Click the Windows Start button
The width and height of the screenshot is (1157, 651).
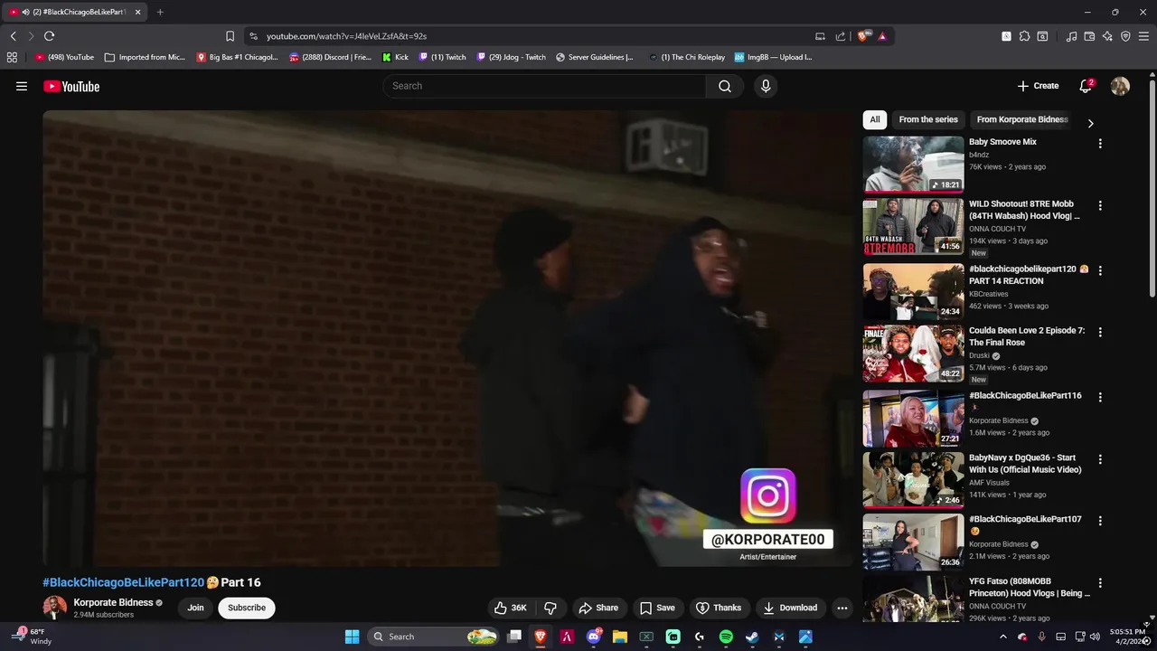click(x=352, y=637)
